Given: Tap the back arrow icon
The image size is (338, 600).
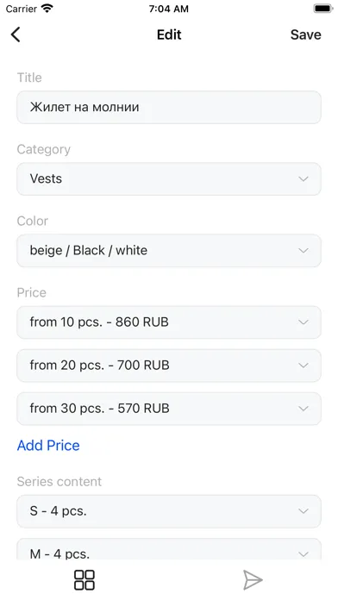Looking at the screenshot, I should pos(16,34).
